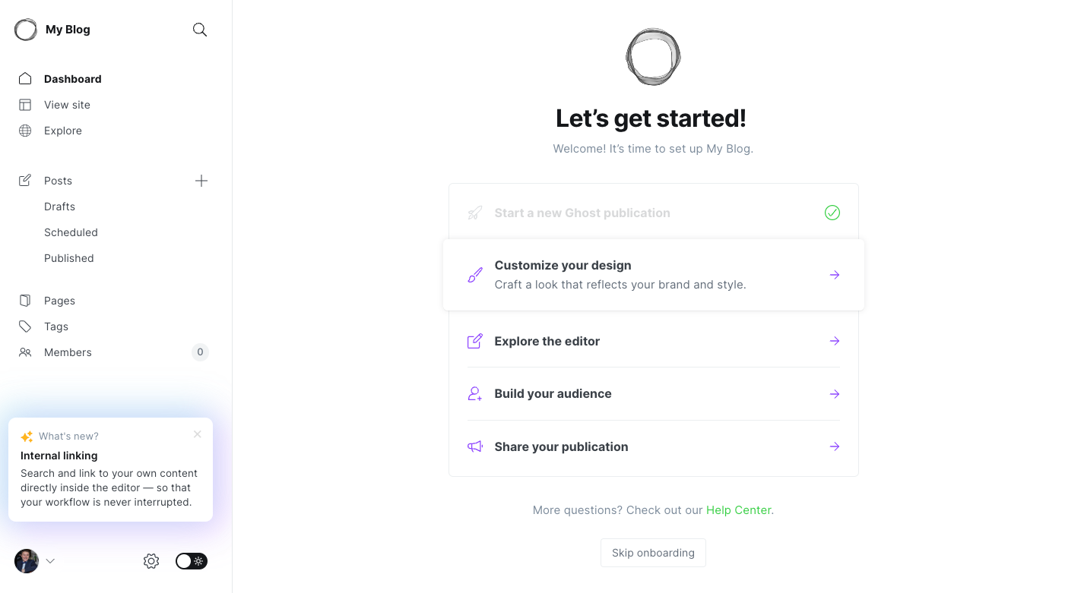
Task: Open search with the magnifier icon
Action: [x=200, y=30]
